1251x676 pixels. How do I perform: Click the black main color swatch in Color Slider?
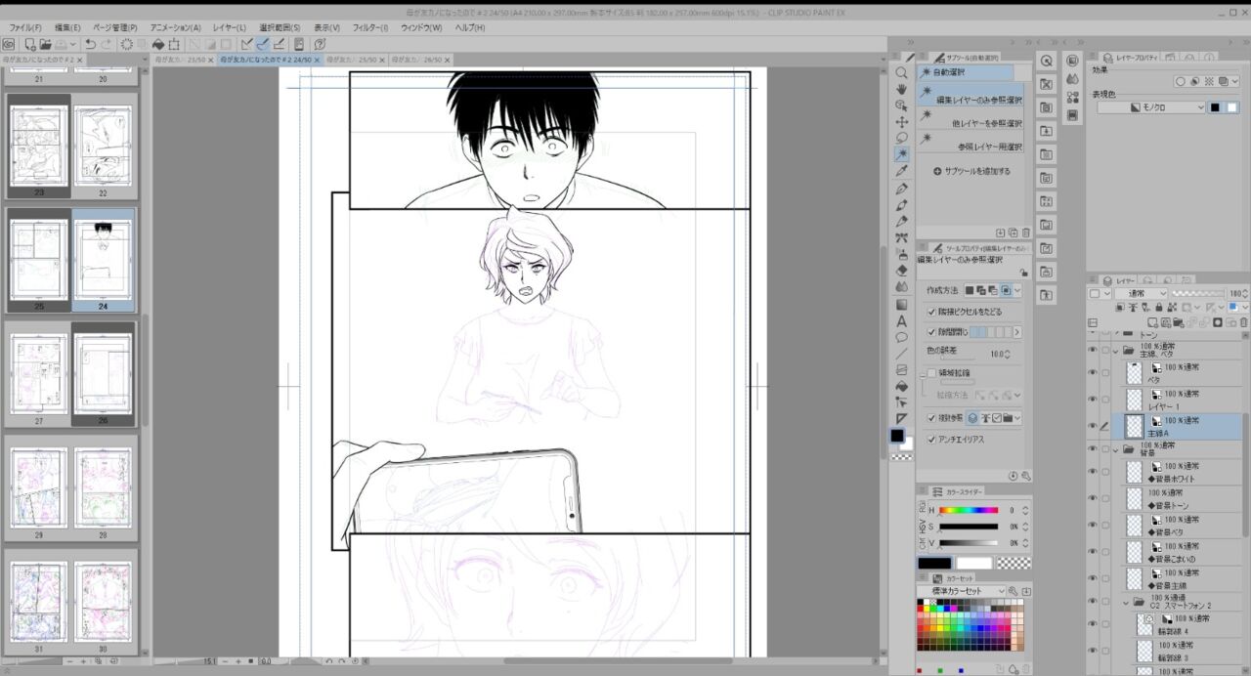934,564
